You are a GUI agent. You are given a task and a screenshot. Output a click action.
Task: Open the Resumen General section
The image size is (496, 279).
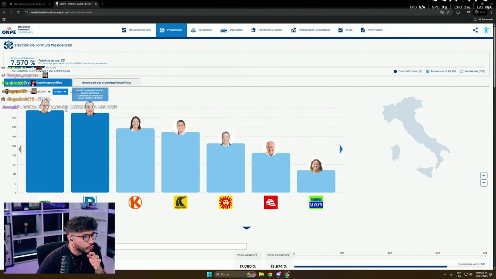(136, 30)
